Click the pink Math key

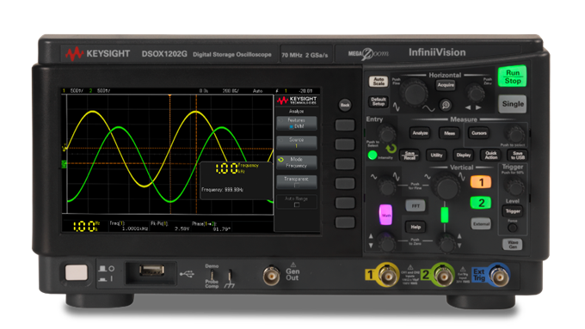(x=385, y=215)
